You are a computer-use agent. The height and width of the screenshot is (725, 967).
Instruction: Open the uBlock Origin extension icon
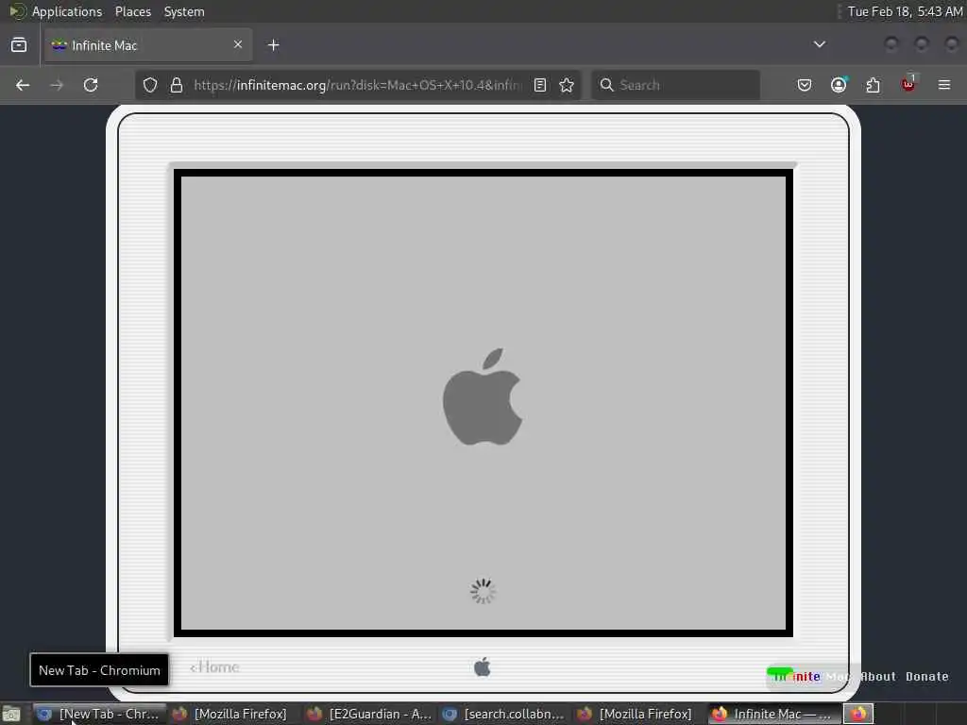[x=908, y=84]
